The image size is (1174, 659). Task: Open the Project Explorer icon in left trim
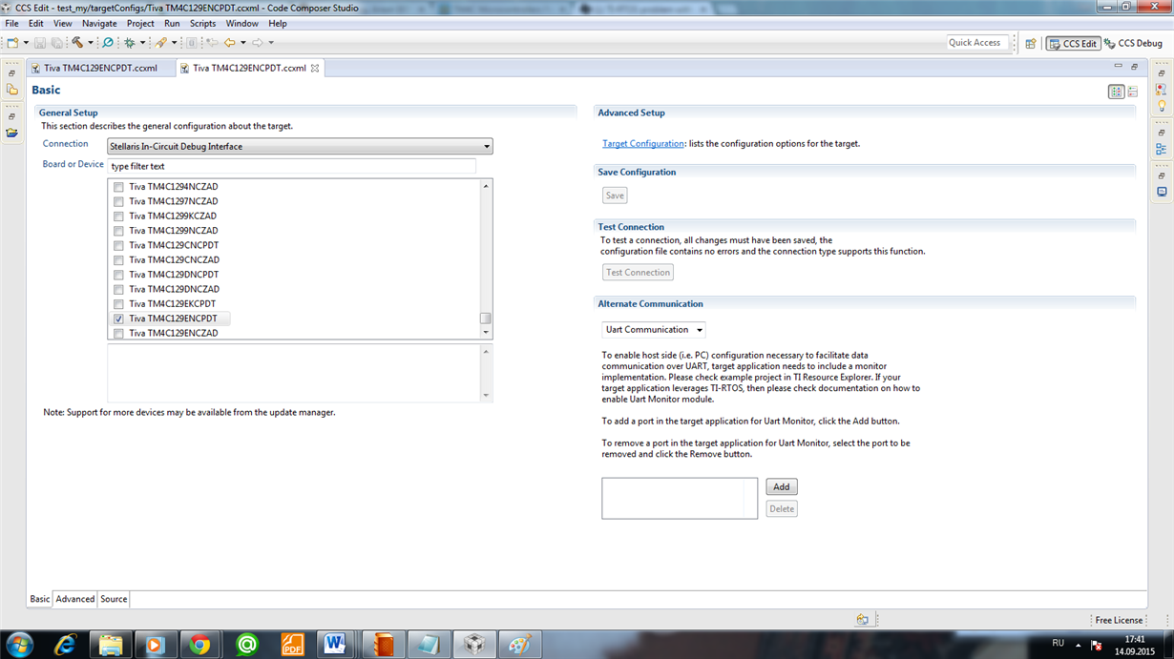coord(11,90)
